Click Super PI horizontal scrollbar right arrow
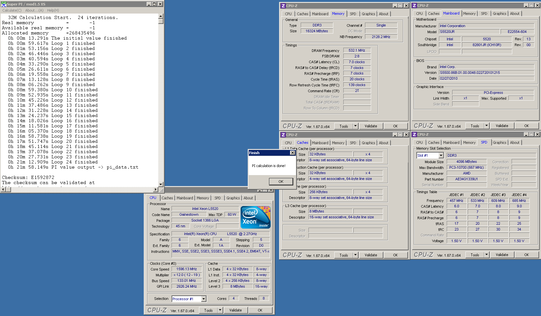This screenshot has width=541, height=316. pos(156,190)
